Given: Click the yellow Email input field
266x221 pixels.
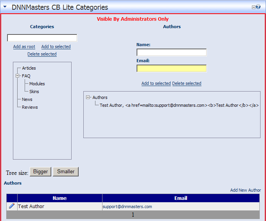Looking at the screenshot, I should [171, 68].
